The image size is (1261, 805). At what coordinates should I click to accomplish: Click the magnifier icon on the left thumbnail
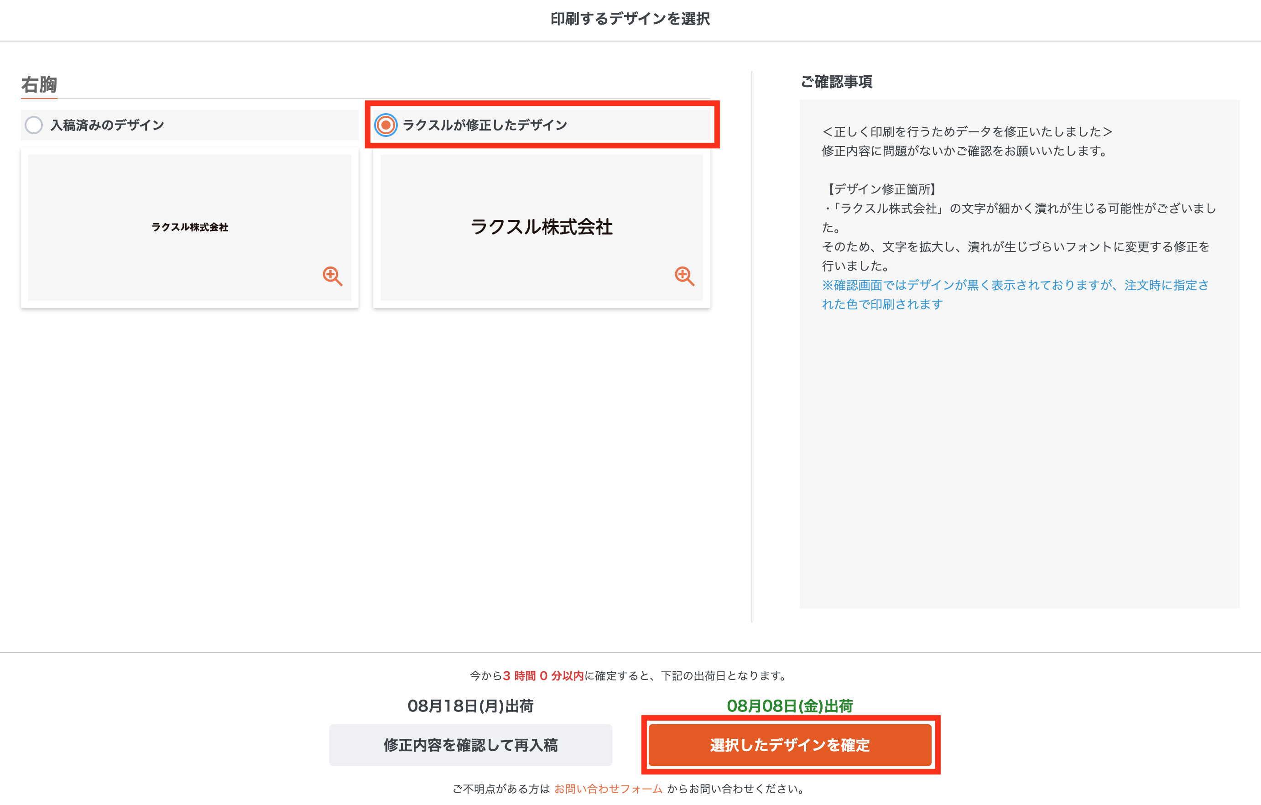coord(332,277)
